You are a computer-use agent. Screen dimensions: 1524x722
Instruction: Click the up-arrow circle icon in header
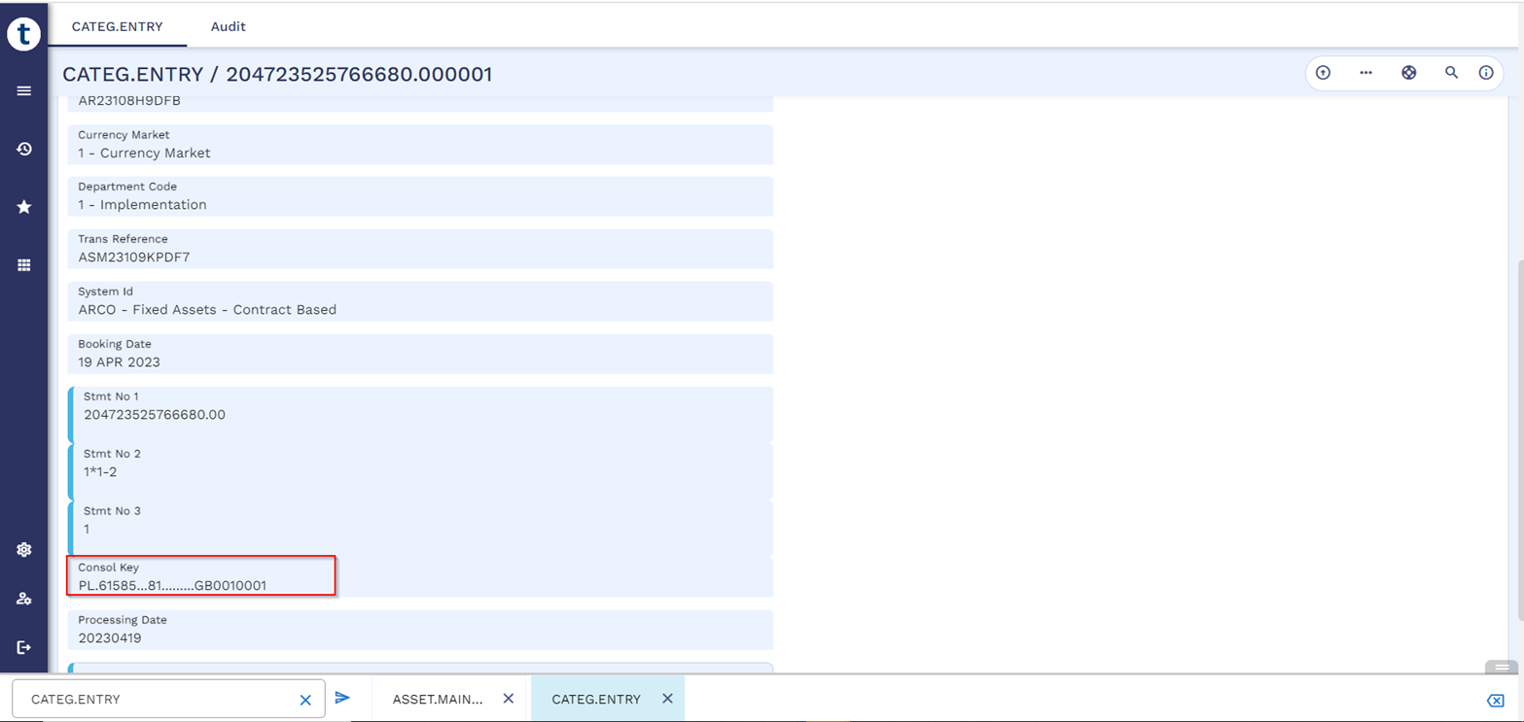(1323, 73)
